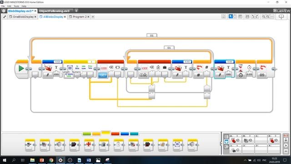Select green Action blocks palette
Viewport: 291px width, 164px height.
pyautogui.click(x=87, y=133)
